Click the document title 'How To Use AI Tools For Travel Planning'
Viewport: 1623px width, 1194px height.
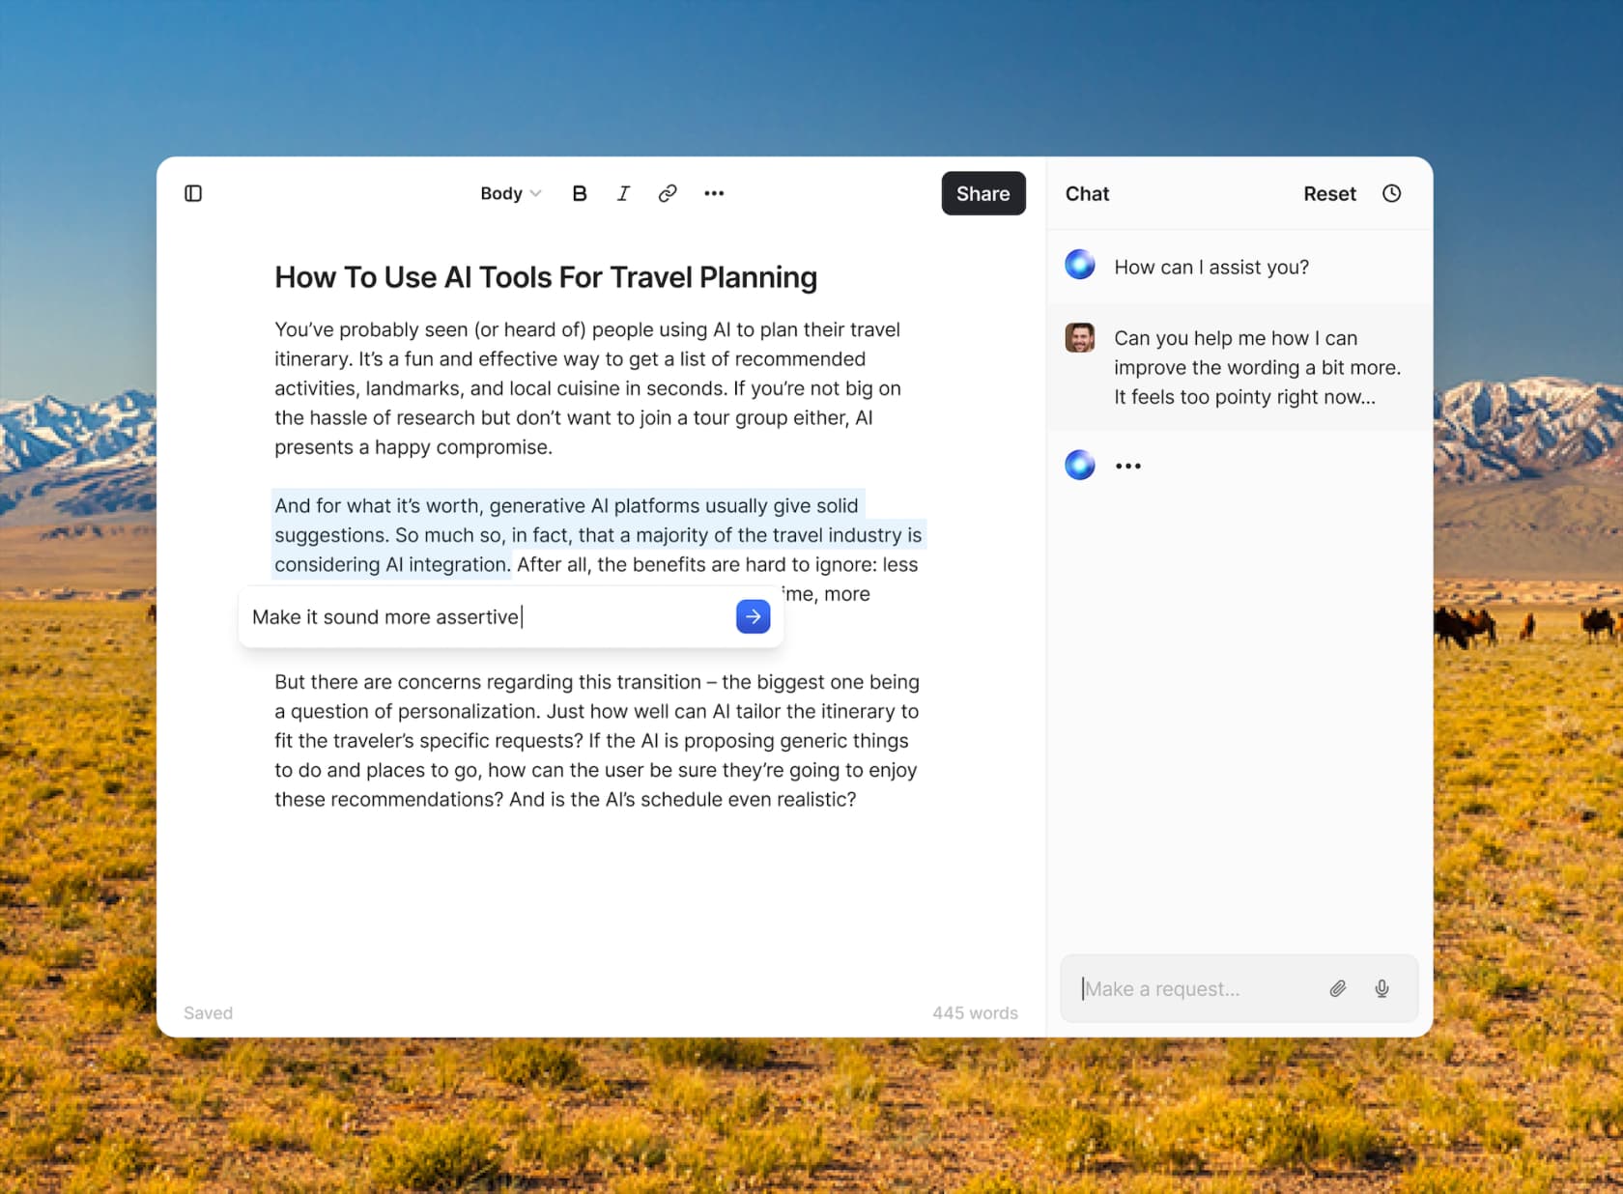[x=546, y=277]
